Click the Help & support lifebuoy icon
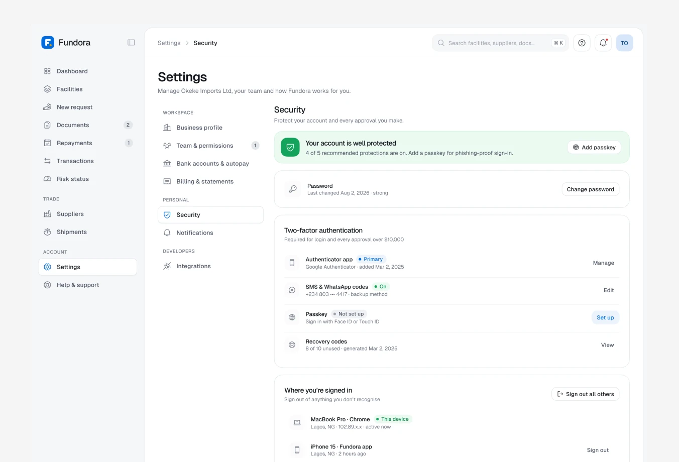The width and height of the screenshot is (679, 462). pyautogui.click(x=47, y=285)
